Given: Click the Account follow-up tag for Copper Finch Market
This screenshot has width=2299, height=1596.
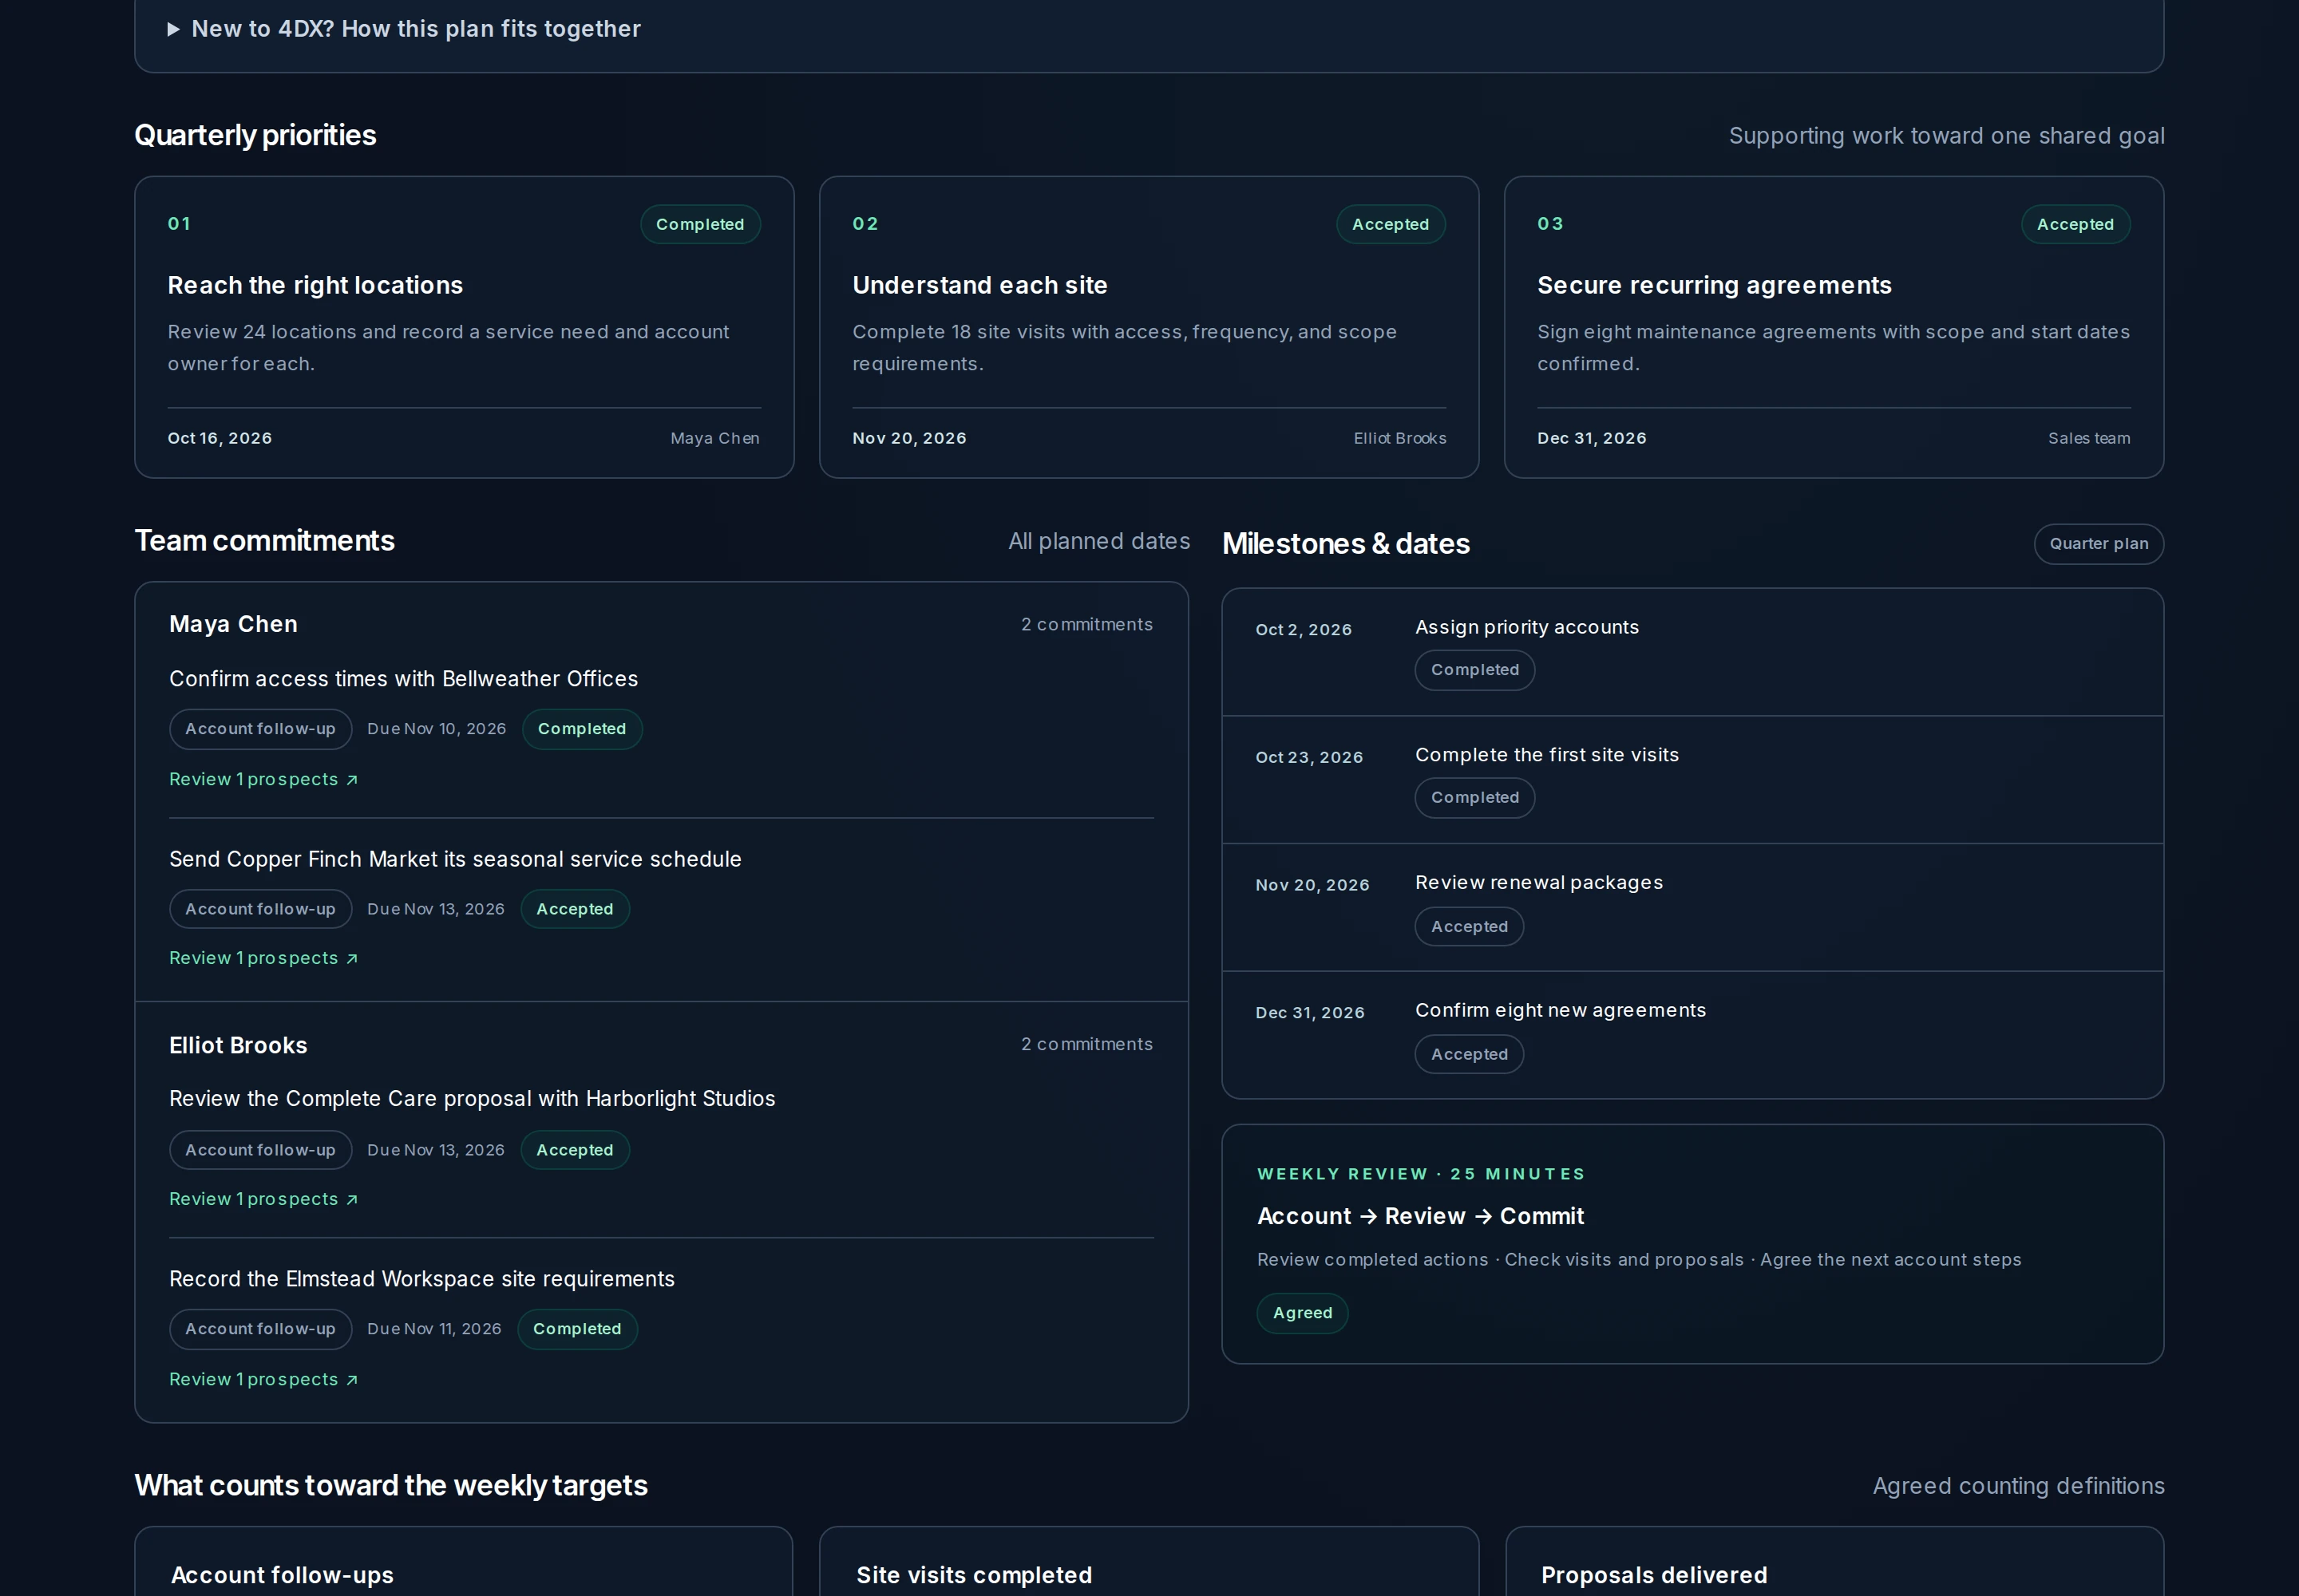Looking at the screenshot, I should (x=260, y=909).
